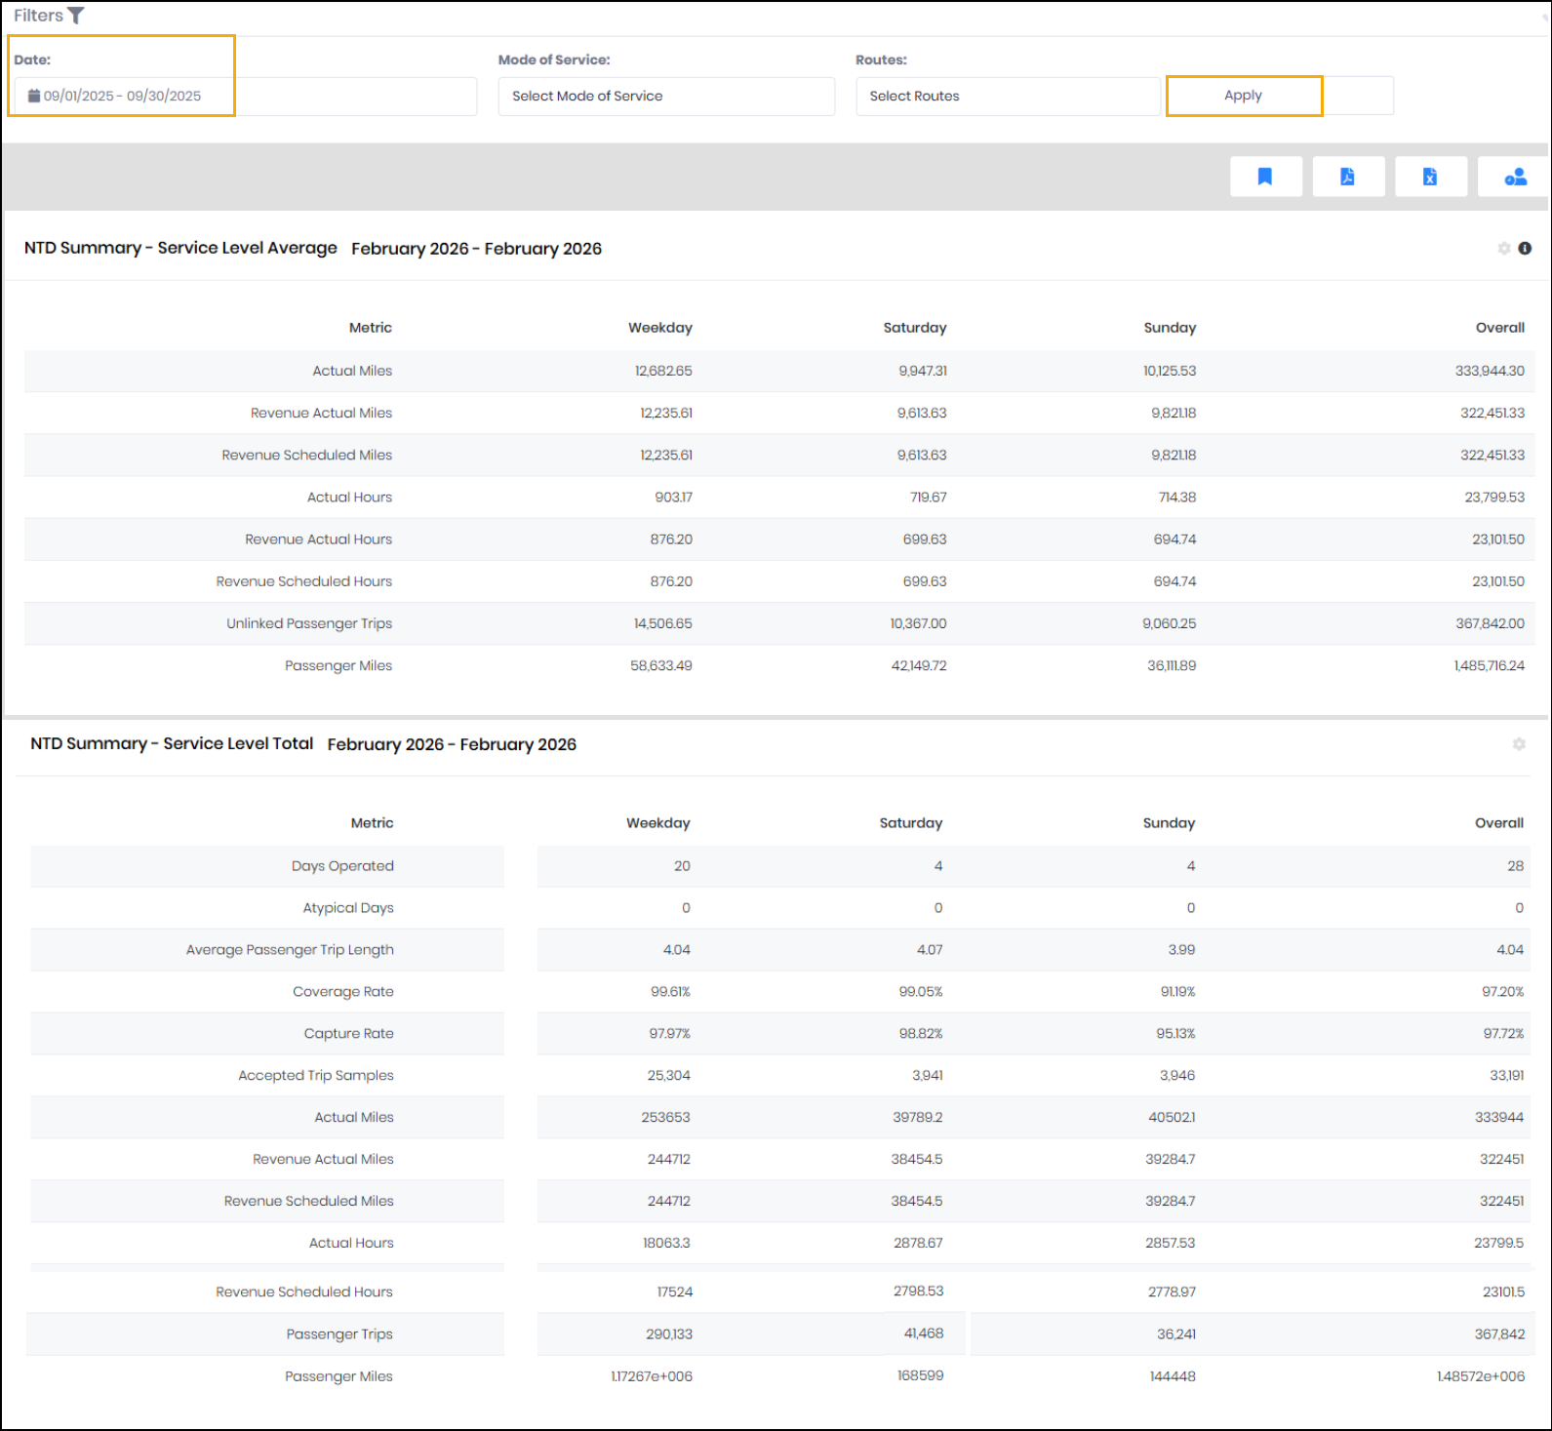The height and width of the screenshot is (1431, 1552).
Task: Click the Filters funnel icon
Action: coord(76,16)
